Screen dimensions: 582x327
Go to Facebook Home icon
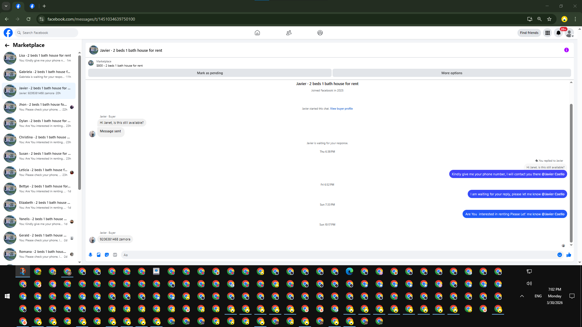tap(257, 33)
